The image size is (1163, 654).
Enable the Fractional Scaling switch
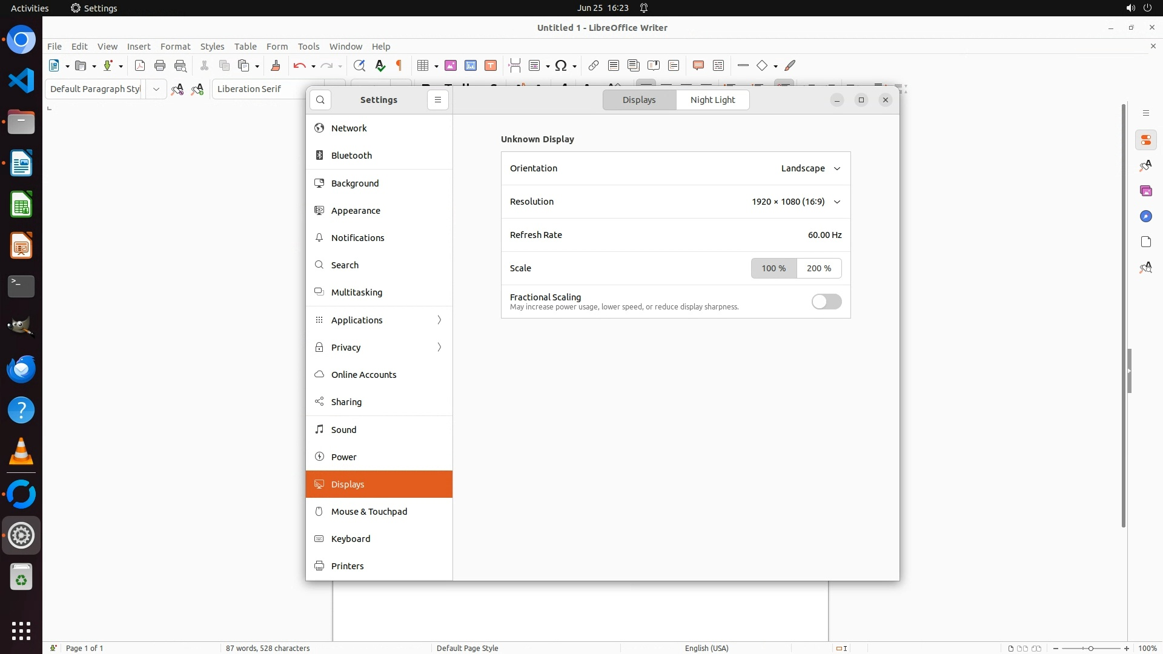pyautogui.click(x=826, y=302)
